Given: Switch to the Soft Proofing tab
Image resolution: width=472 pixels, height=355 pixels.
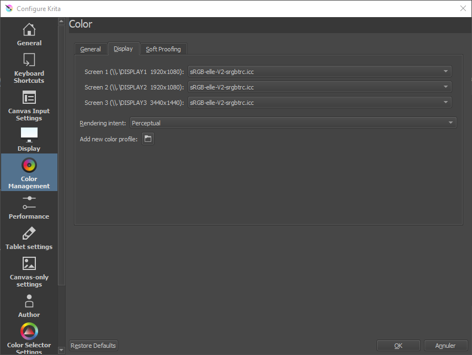Looking at the screenshot, I should pyautogui.click(x=163, y=49).
